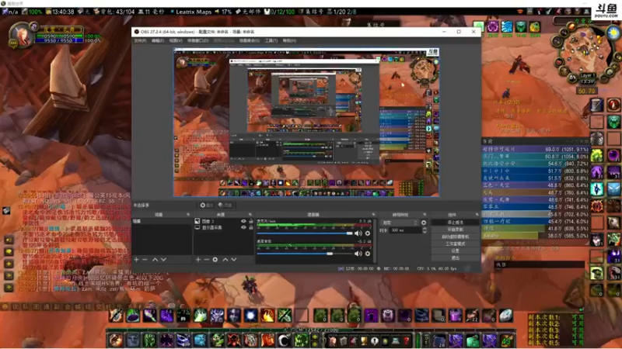The image size is (622, 349).
Task: Use white crescent spell on bottom action bar
Action: (284, 340)
